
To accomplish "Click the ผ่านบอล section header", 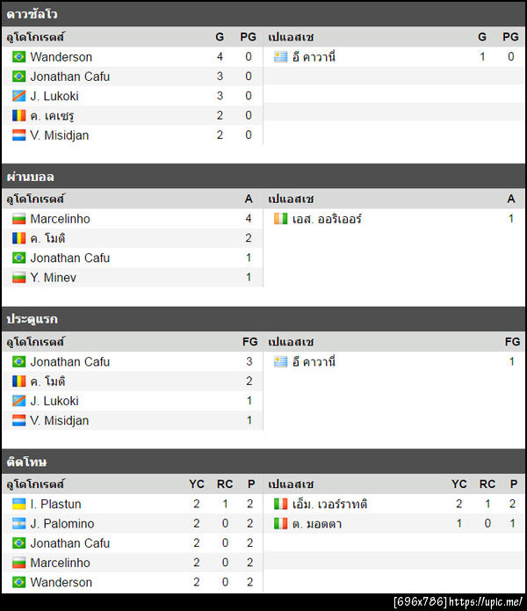I will [30, 177].
